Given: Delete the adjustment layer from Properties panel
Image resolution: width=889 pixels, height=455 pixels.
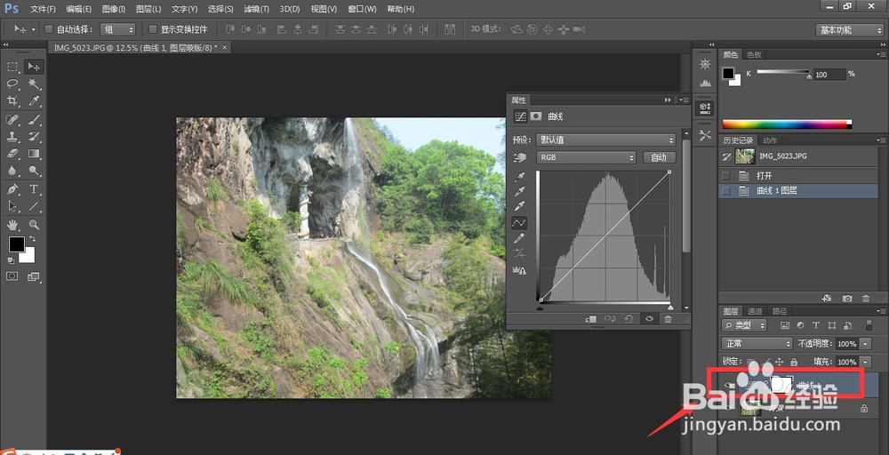Looking at the screenshot, I should click(x=668, y=319).
